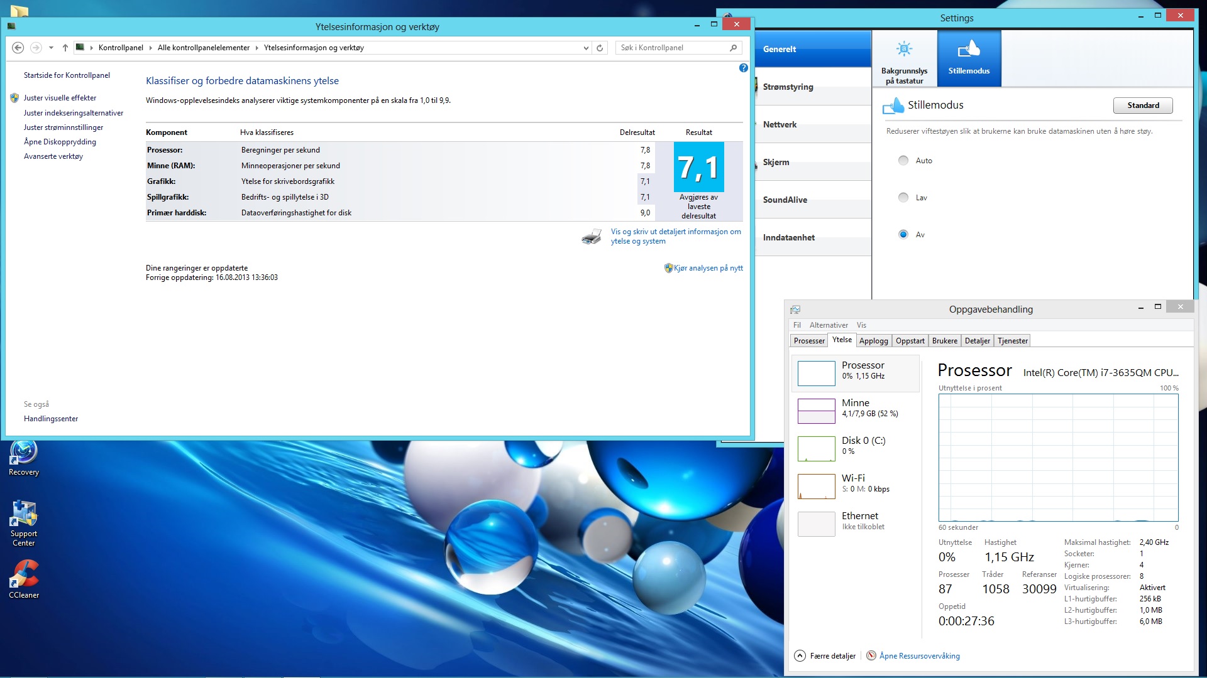1207x678 pixels.
Task: Open the CCleaner desktop shortcut
Action: coord(24,579)
